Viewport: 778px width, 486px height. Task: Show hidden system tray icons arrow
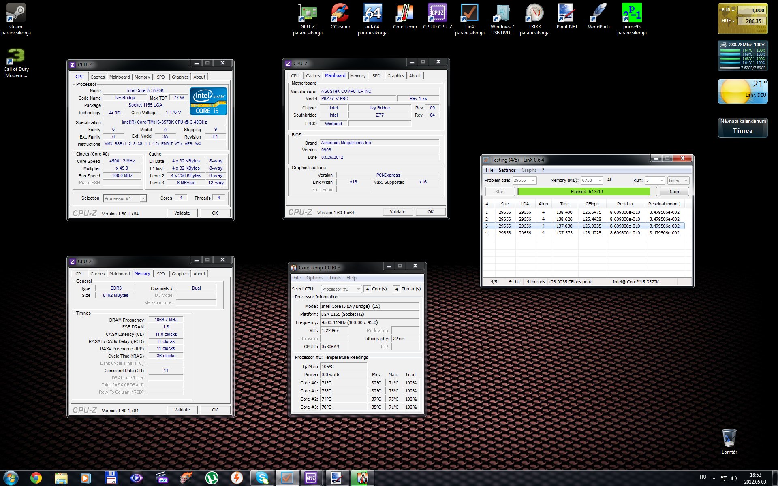[714, 478]
